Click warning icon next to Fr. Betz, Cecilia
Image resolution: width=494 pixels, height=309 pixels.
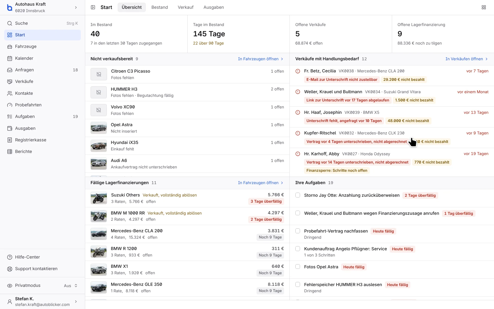(298, 71)
